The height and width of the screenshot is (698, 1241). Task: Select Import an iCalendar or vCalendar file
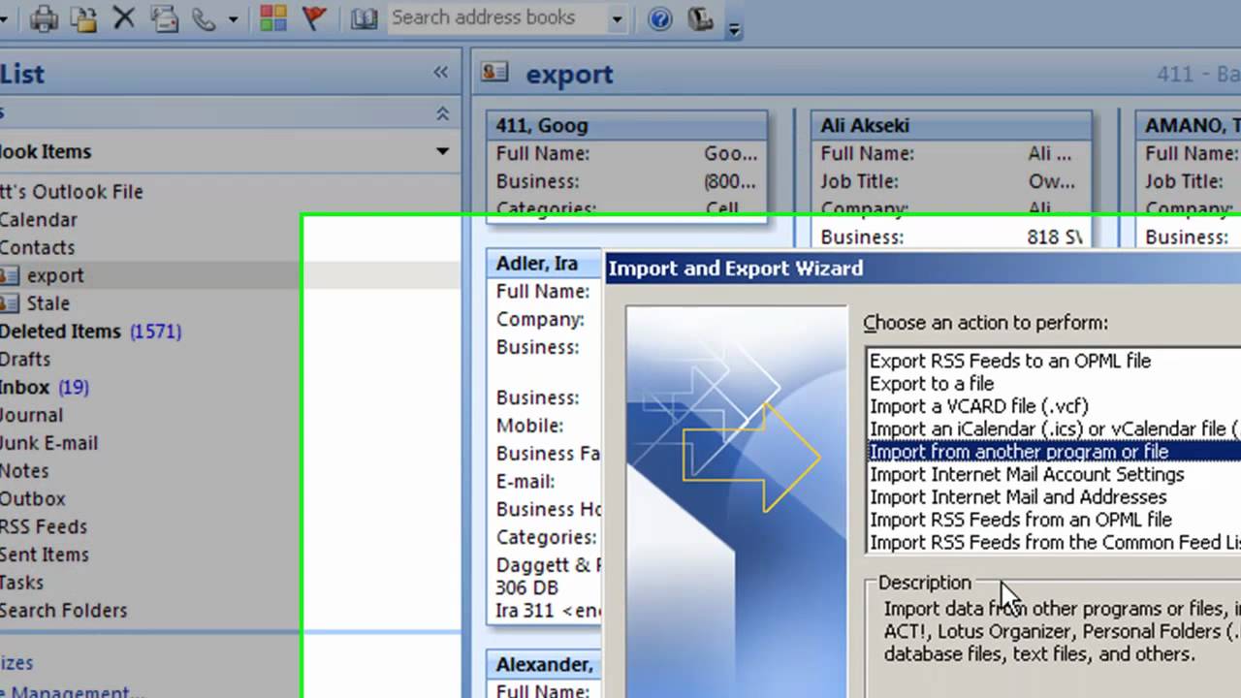pos(1055,428)
